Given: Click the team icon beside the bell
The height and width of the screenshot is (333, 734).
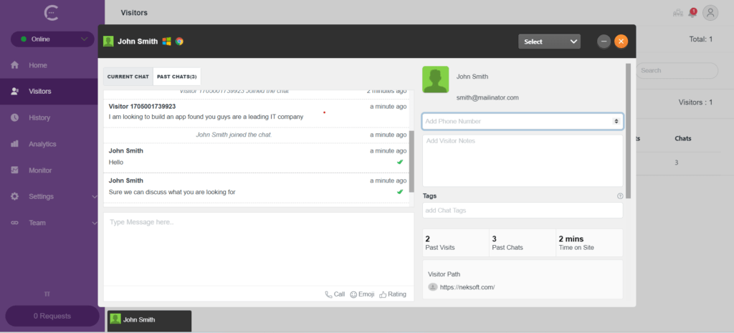Looking at the screenshot, I should pos(678,13).
